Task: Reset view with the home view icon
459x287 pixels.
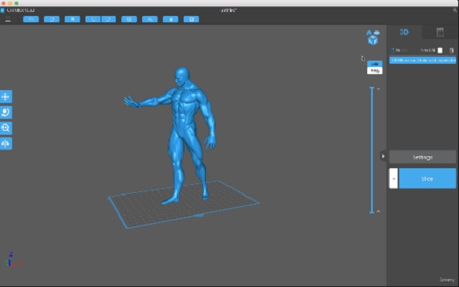Action: pos(369,33)
